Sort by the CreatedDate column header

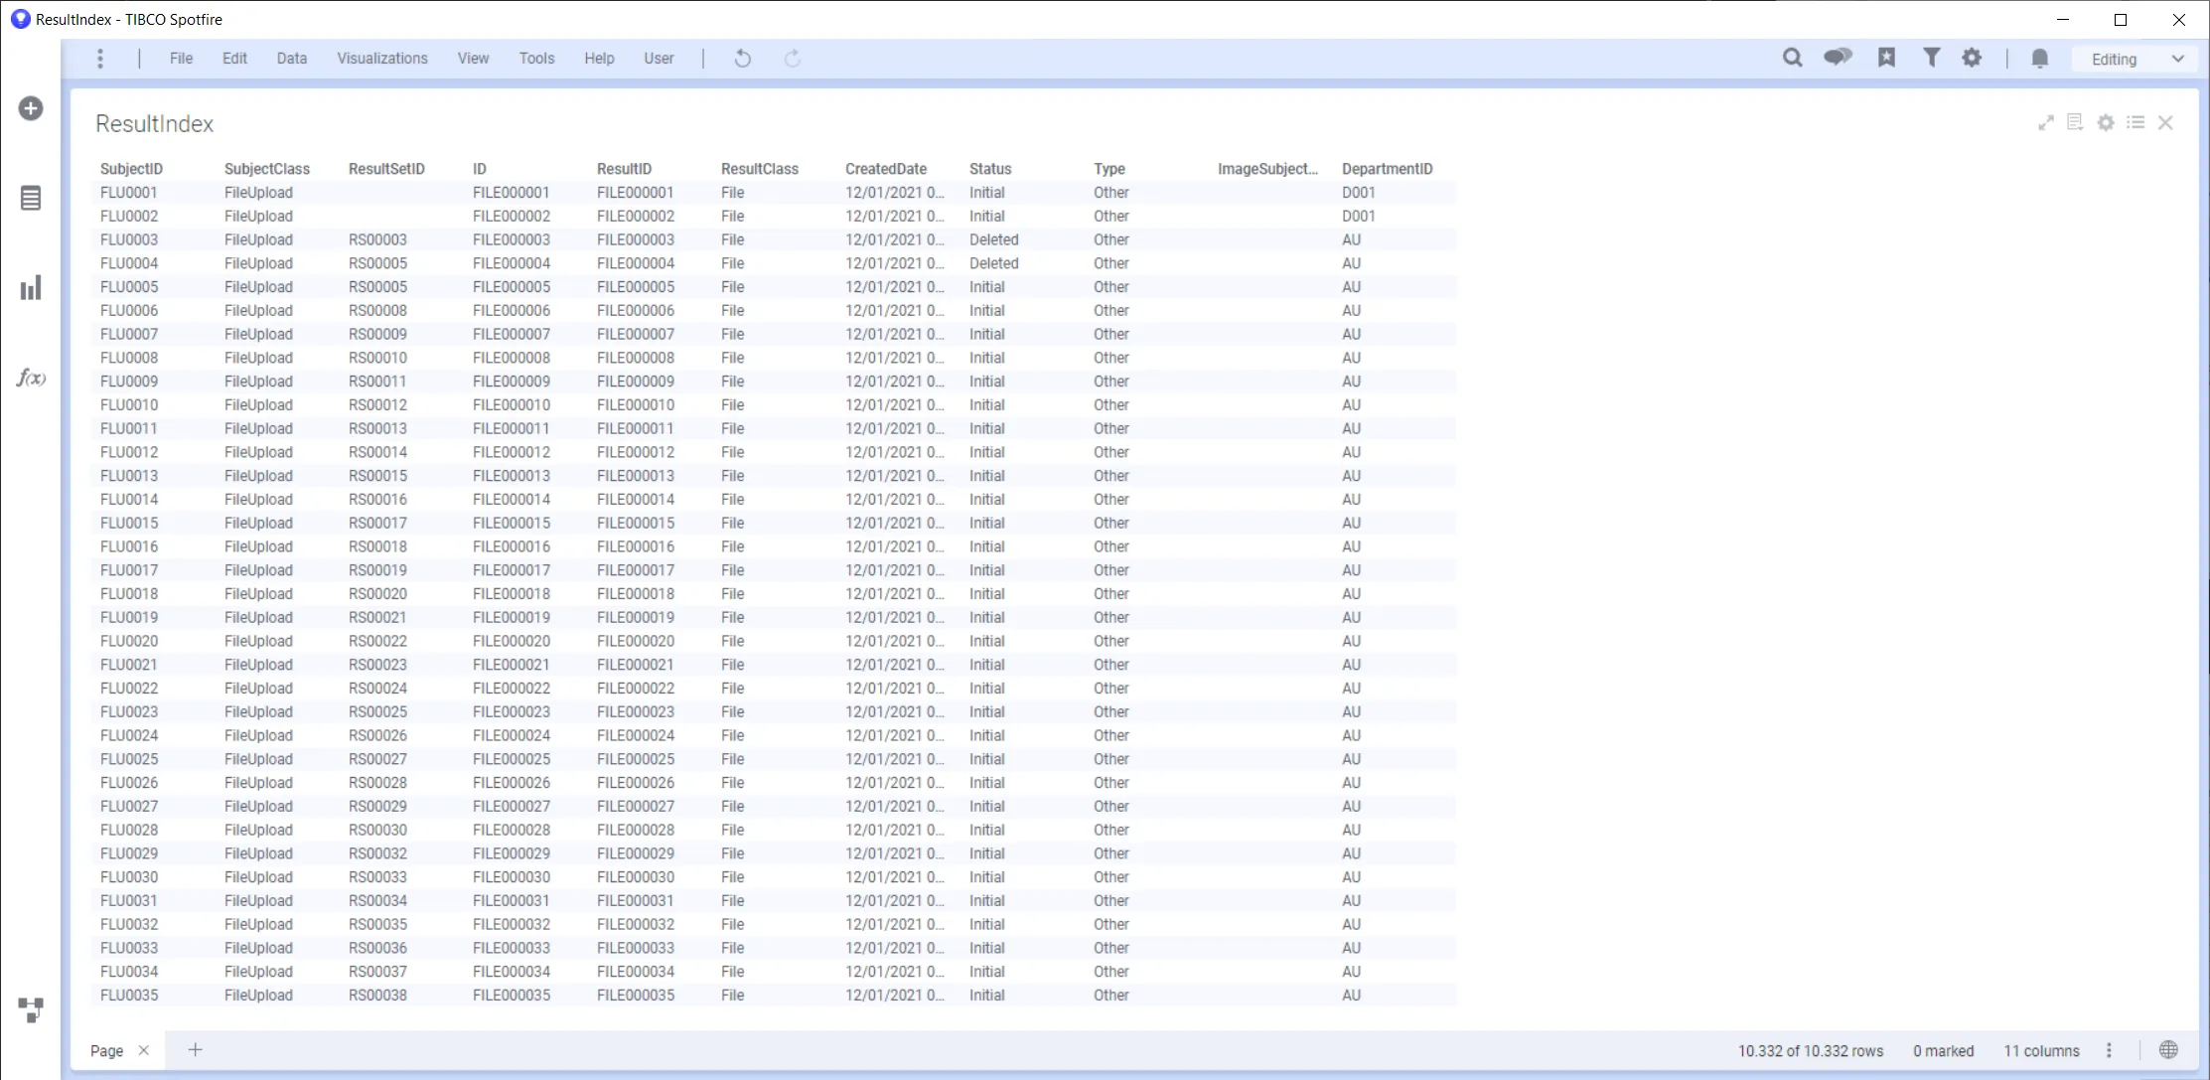885,169
